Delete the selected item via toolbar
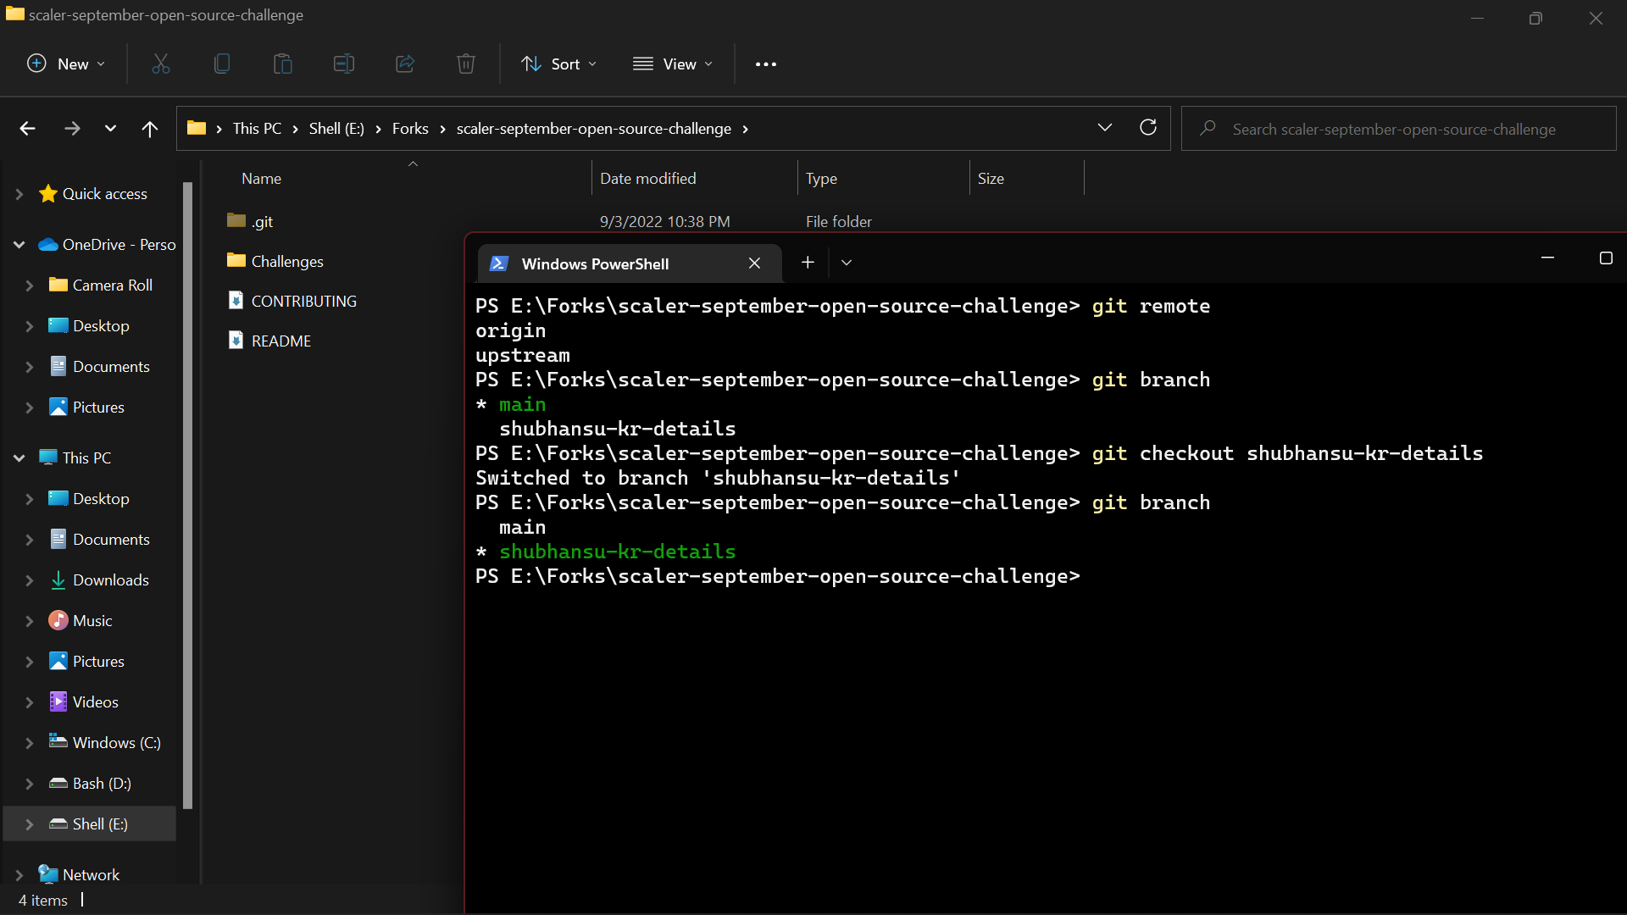Viewport: 1627px width, 915px height. pyautogui.click(x=465, y=64)
